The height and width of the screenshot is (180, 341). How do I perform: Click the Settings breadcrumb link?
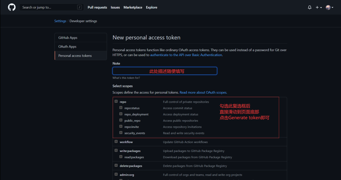[x=60, y=21]
